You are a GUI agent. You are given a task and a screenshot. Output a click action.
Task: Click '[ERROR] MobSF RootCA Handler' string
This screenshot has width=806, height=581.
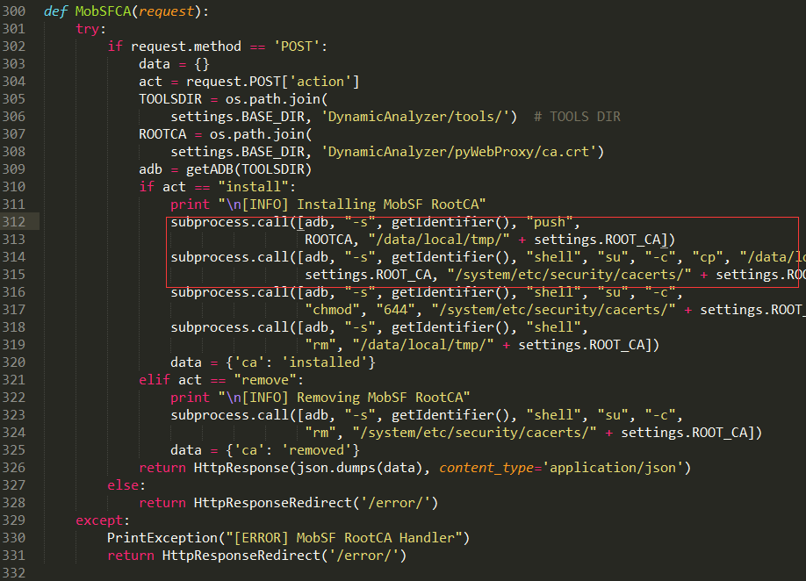click(x=344, y=538)
